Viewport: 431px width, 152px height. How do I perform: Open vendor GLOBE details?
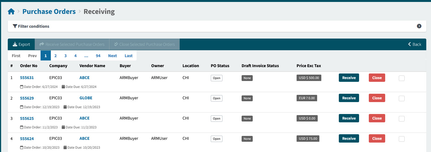(86, 98)
